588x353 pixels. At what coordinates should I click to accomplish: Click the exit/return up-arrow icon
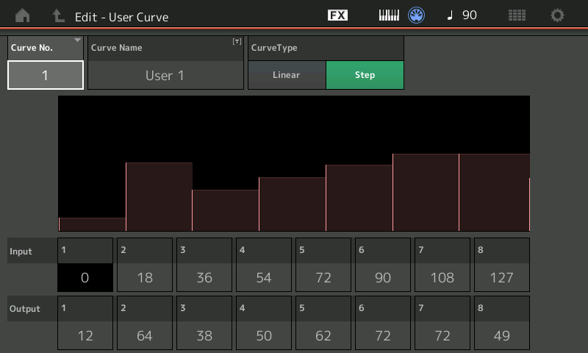(x=58, y=15)
